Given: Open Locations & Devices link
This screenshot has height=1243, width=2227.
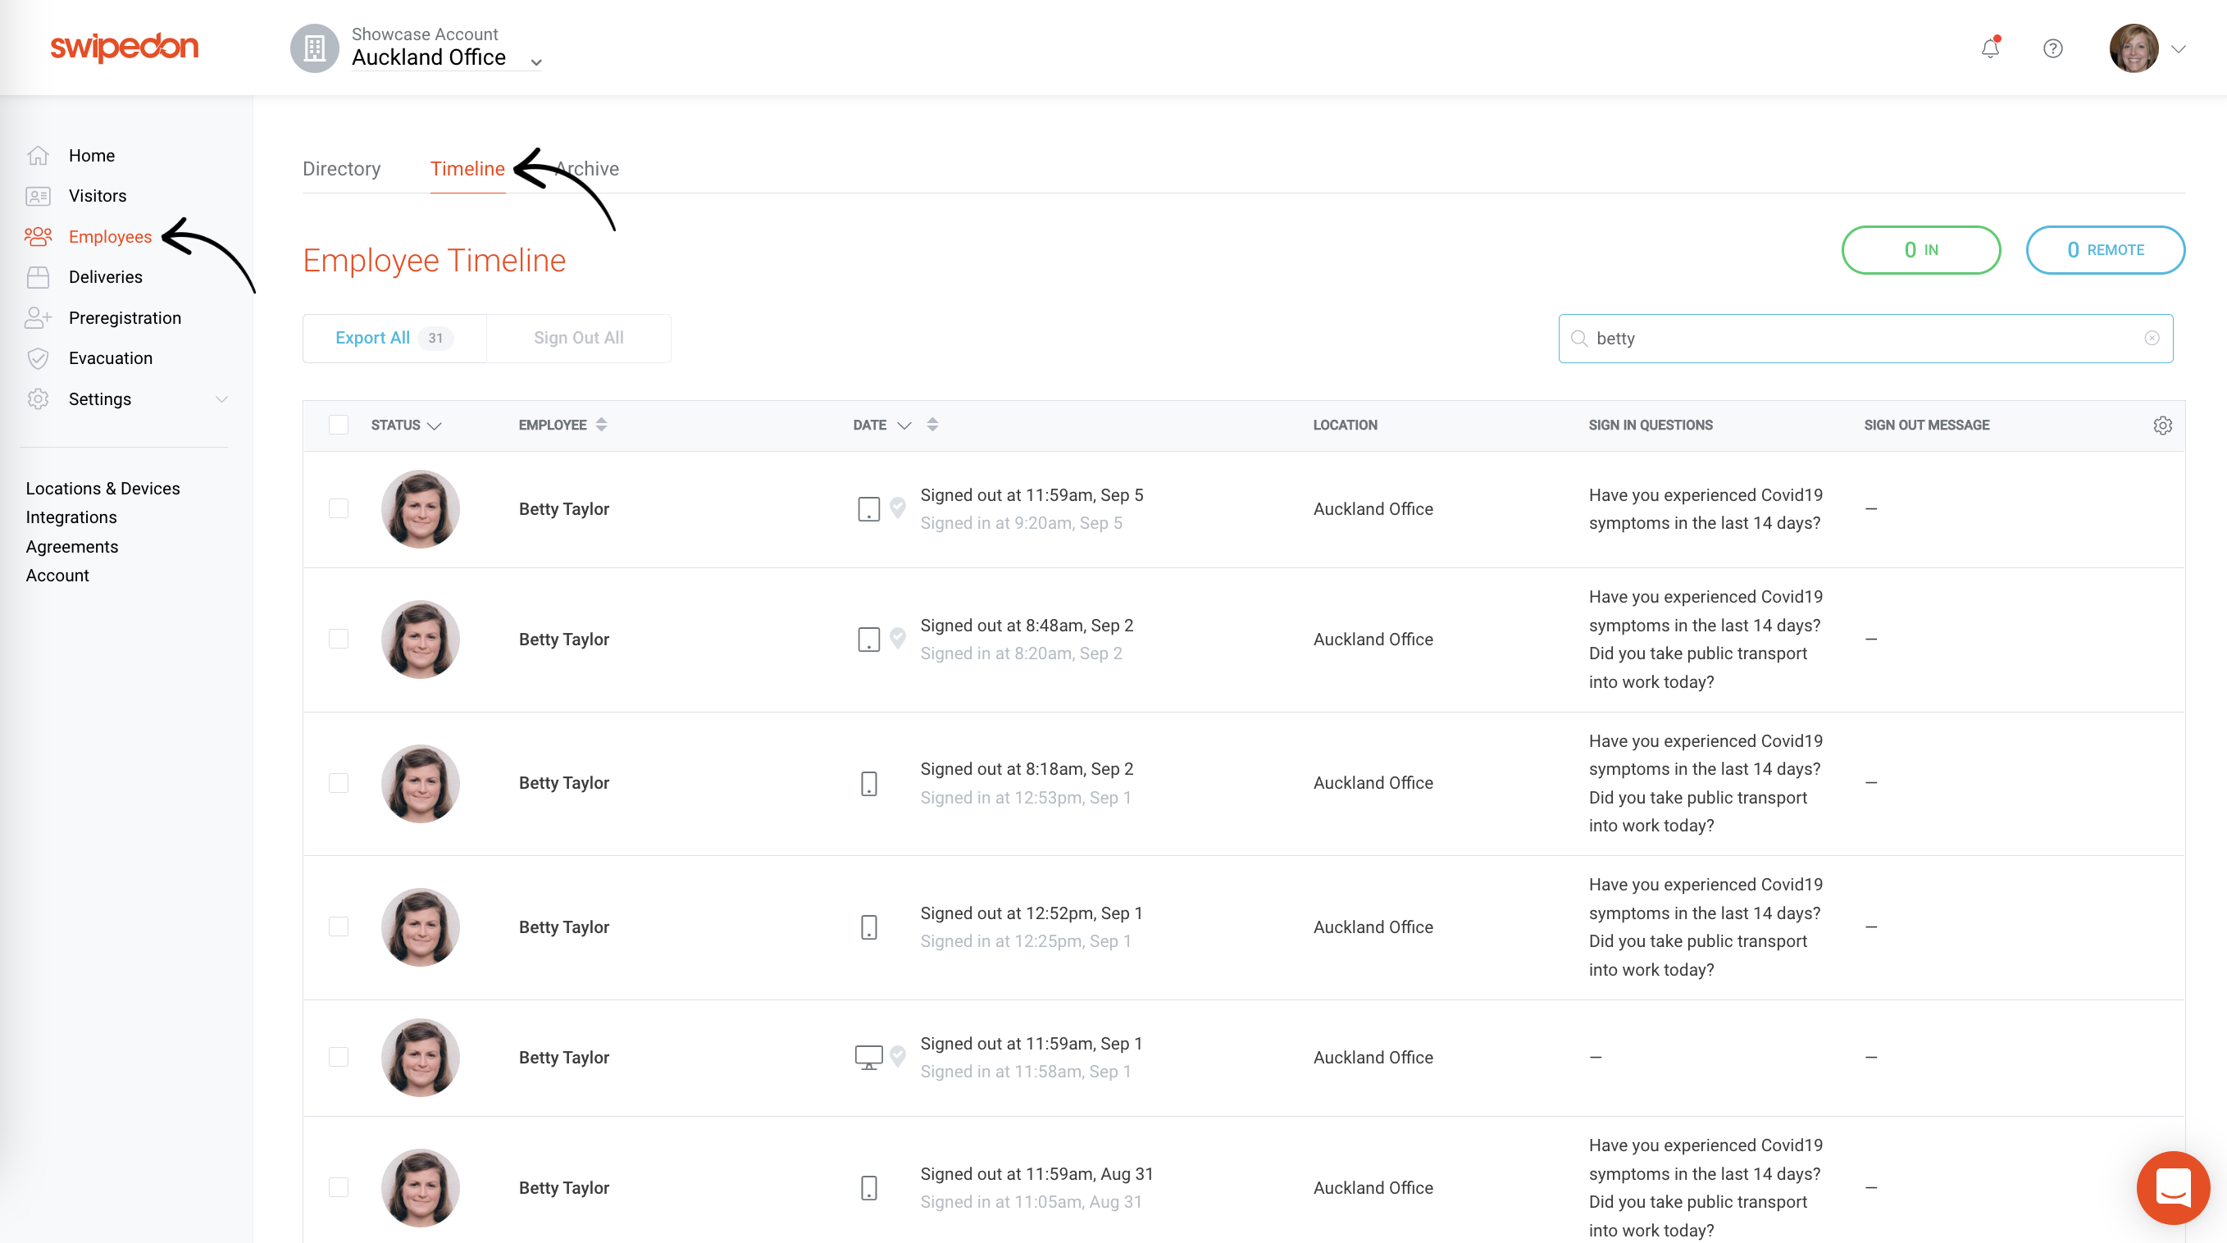Looking at the screenshot, I should pyautogui.click(x=102, y=489).
